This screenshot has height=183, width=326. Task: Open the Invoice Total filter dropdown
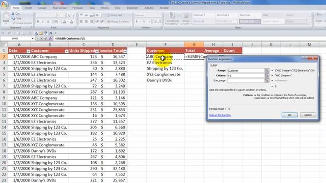click(125, 51)
